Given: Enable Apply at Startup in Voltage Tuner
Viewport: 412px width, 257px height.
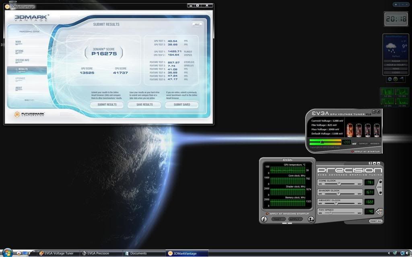Looking at the screenshot, I should tap(353, 151).
